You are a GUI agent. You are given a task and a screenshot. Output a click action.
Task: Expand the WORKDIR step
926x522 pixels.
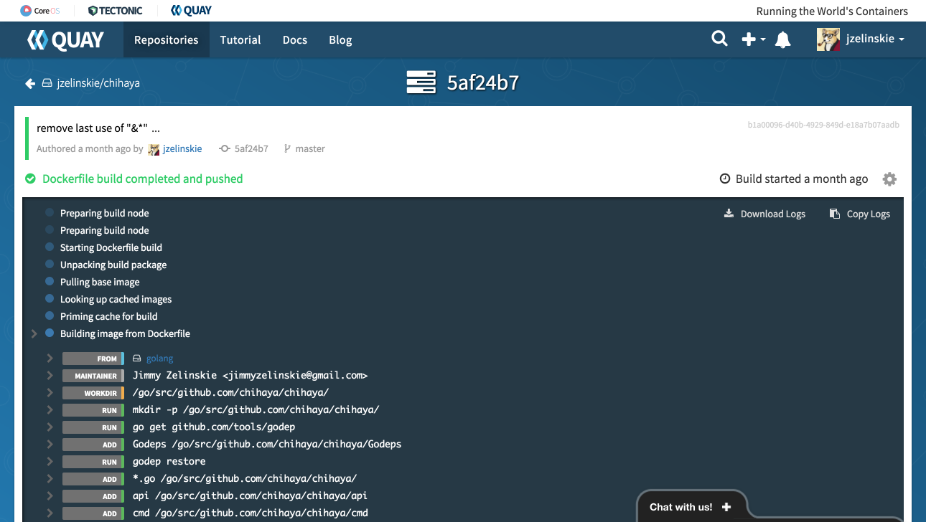[50, 392]
